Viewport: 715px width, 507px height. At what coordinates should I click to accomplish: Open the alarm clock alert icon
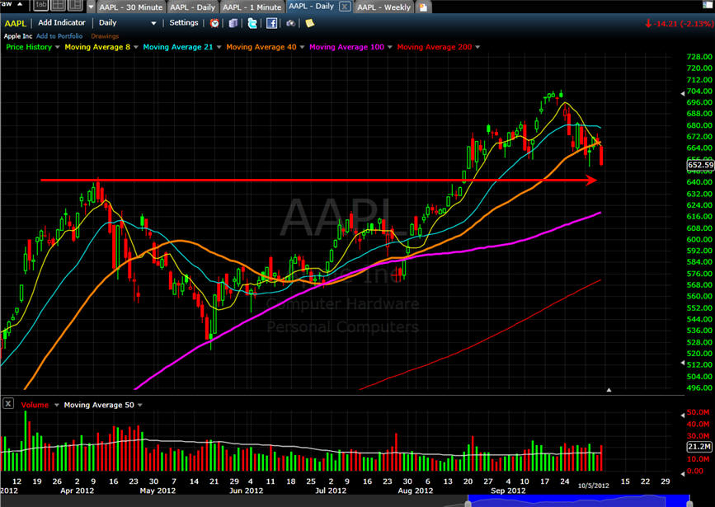[x=214, y=23]
